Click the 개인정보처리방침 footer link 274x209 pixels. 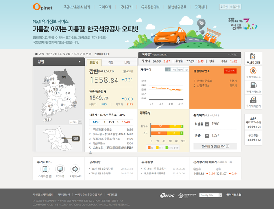point(43,195)
